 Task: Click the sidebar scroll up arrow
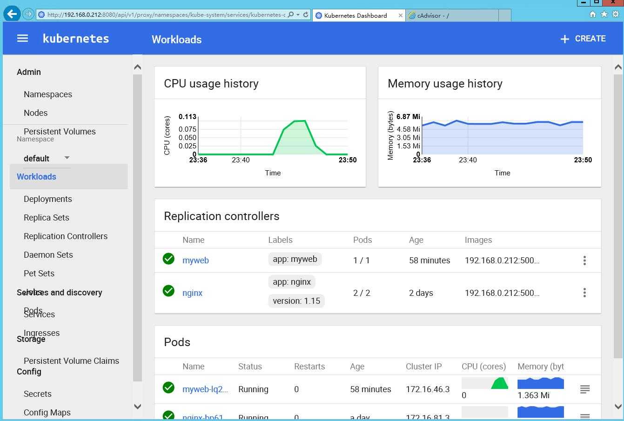(x=137, y=67)
